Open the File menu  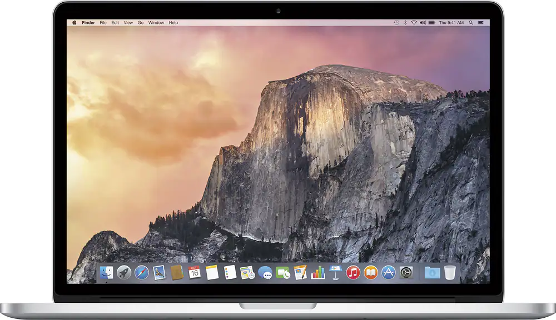(103, 23)
